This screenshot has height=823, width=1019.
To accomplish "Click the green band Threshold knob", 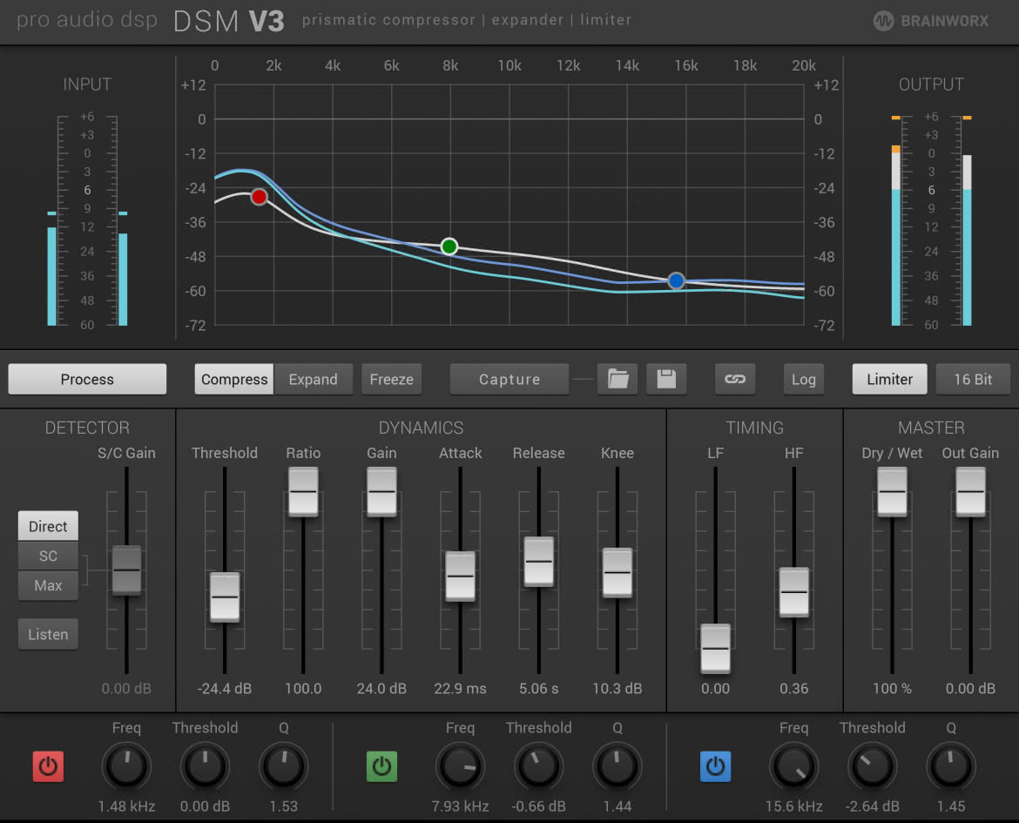I will pos(539,766).
